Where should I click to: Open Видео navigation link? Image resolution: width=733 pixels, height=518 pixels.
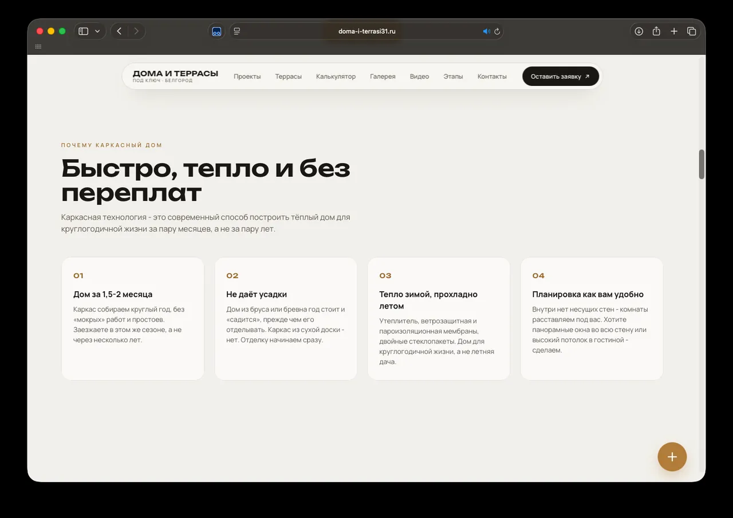point(419,77)
